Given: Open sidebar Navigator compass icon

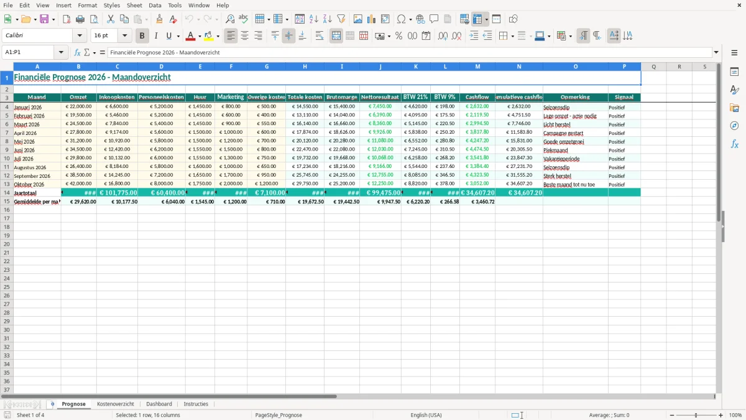Looking at the screenshot, I should (x=734, y=126).
